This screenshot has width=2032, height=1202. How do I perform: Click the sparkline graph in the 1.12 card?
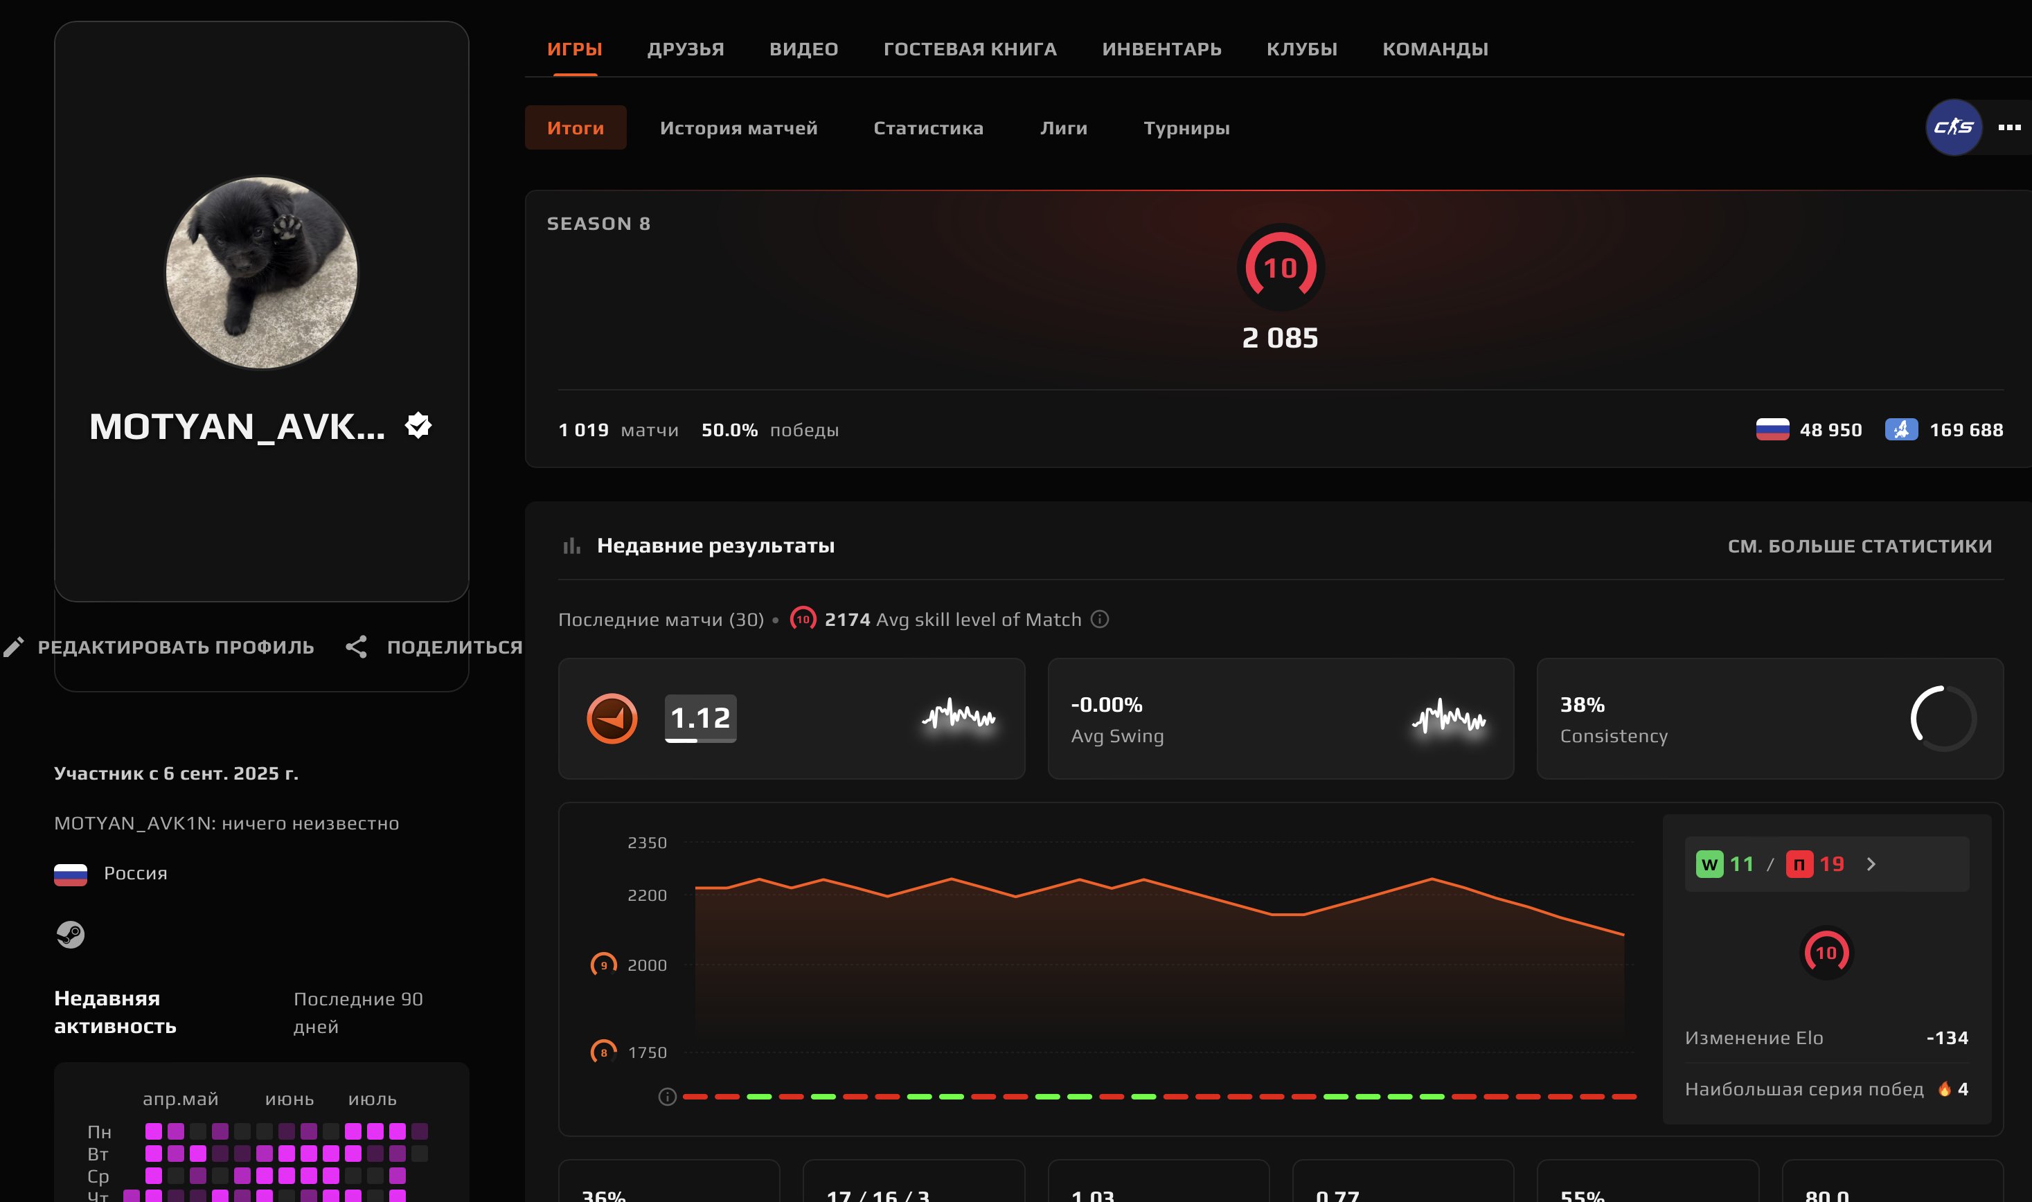point(959,716)
